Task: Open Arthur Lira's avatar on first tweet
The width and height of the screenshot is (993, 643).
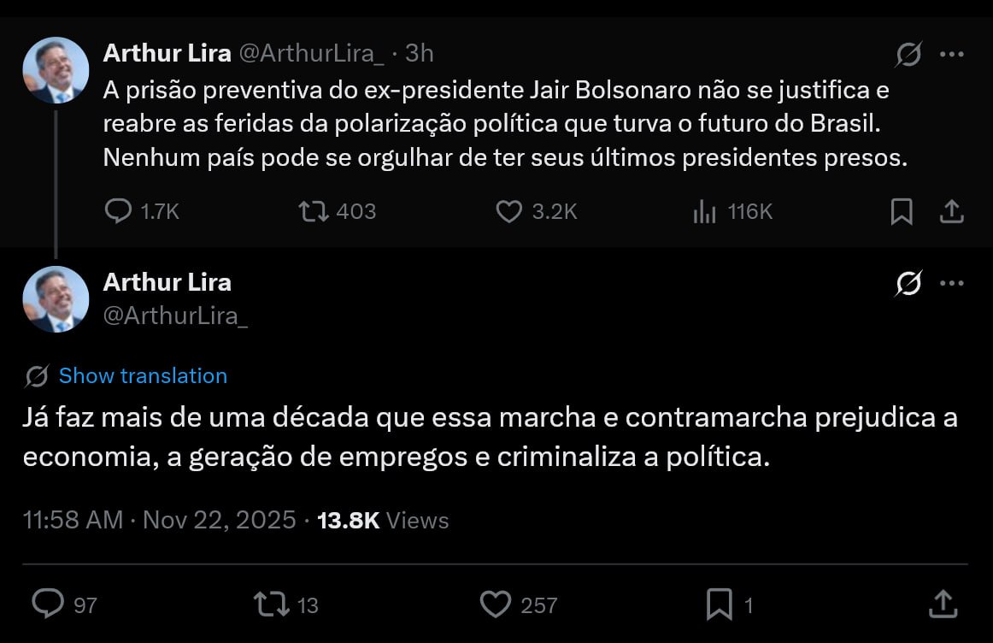Action: tap(56, 70)
